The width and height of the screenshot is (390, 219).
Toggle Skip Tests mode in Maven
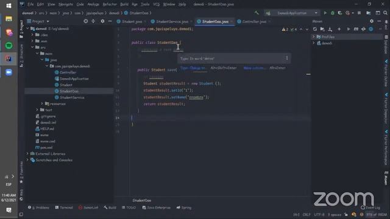point(371,29)
